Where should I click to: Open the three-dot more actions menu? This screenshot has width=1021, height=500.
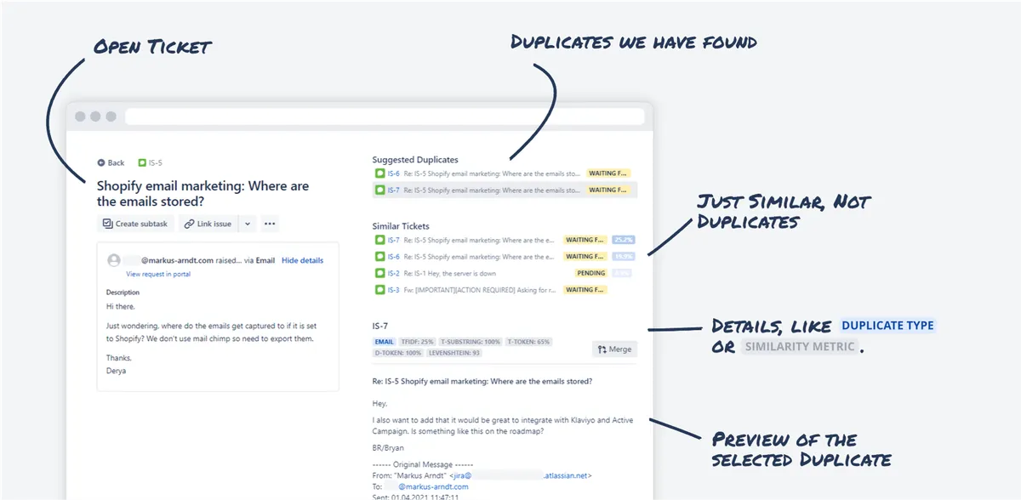pyautogui.click(x=270, y=224)
